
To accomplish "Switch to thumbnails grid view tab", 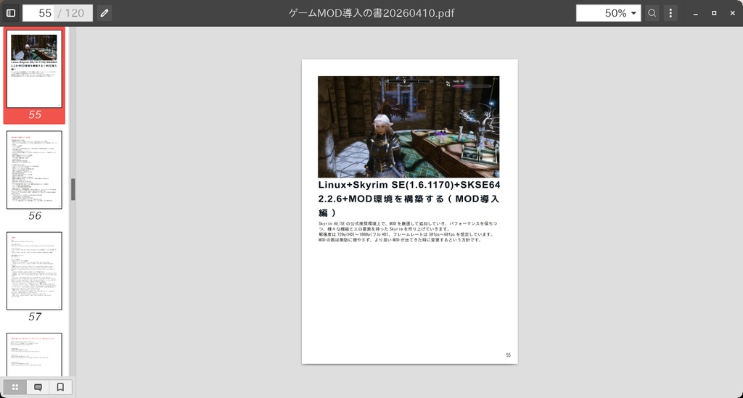I will coord(15,387).
